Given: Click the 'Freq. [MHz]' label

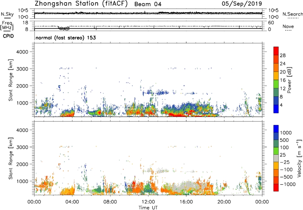Looking at the screenshot, I should [x=7, y=25].
